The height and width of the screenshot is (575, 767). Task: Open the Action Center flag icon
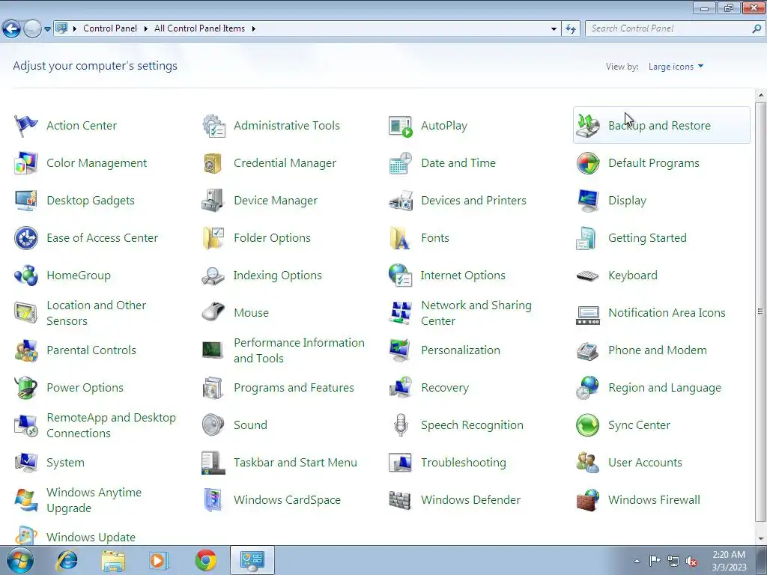click(26, 126)
